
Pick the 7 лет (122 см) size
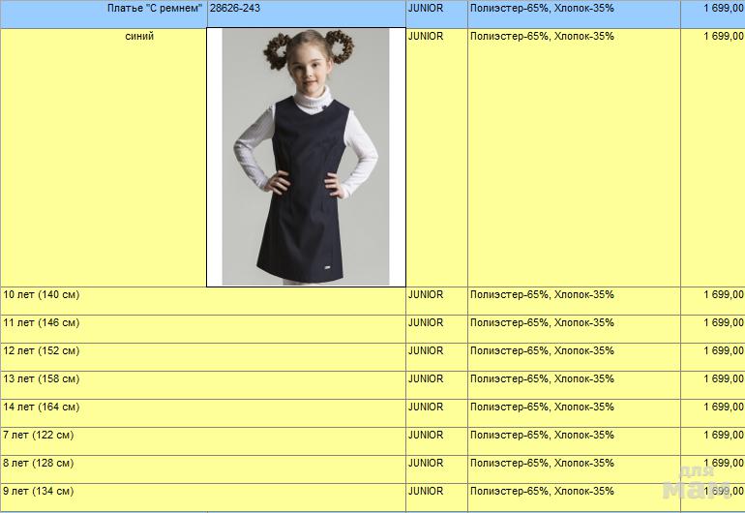coord(39,436)
